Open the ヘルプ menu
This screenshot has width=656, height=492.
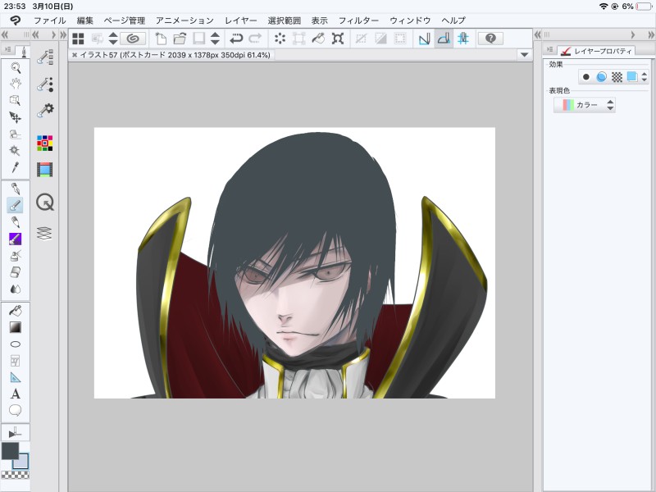[x=453, y=20]
